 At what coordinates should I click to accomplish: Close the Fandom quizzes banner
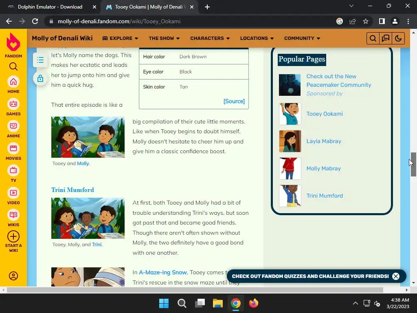coord(396,276)
